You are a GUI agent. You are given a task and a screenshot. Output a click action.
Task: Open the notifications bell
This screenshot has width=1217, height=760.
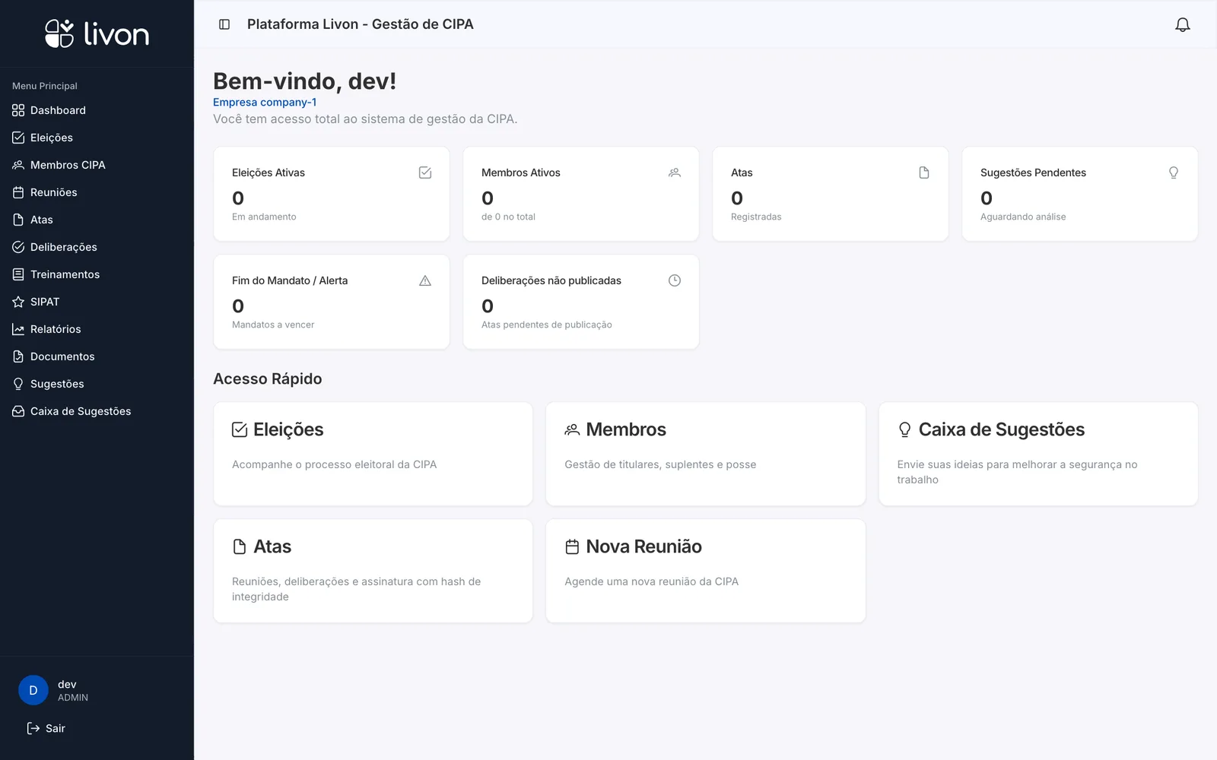point(1183,25)
